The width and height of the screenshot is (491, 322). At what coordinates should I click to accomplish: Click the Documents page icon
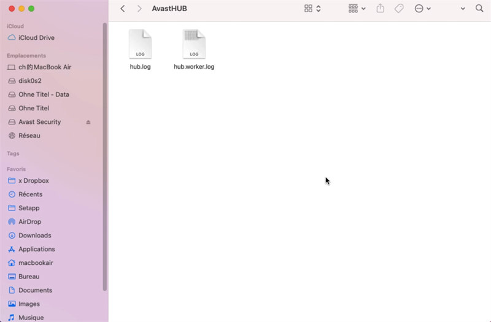[x=12, y=290]
